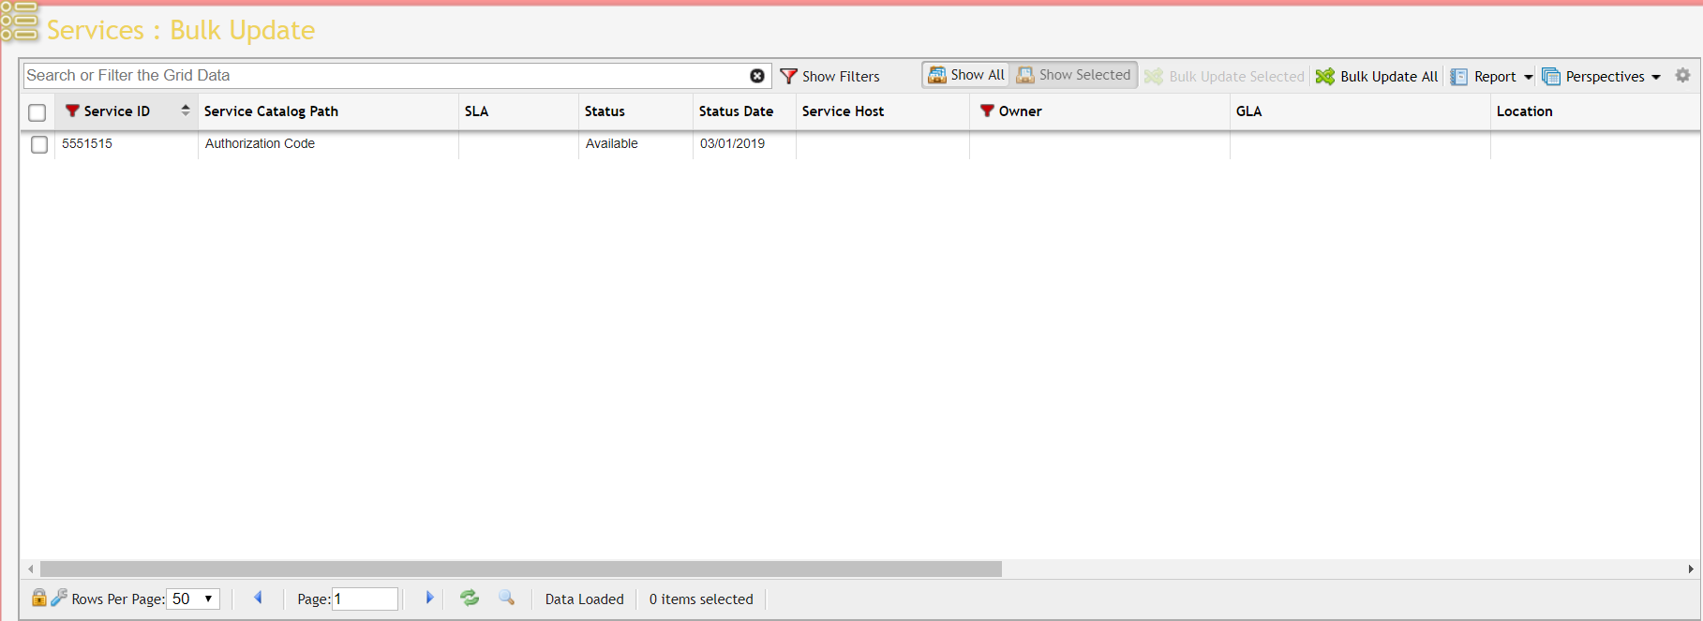Check the row for service 5551515

39,144
